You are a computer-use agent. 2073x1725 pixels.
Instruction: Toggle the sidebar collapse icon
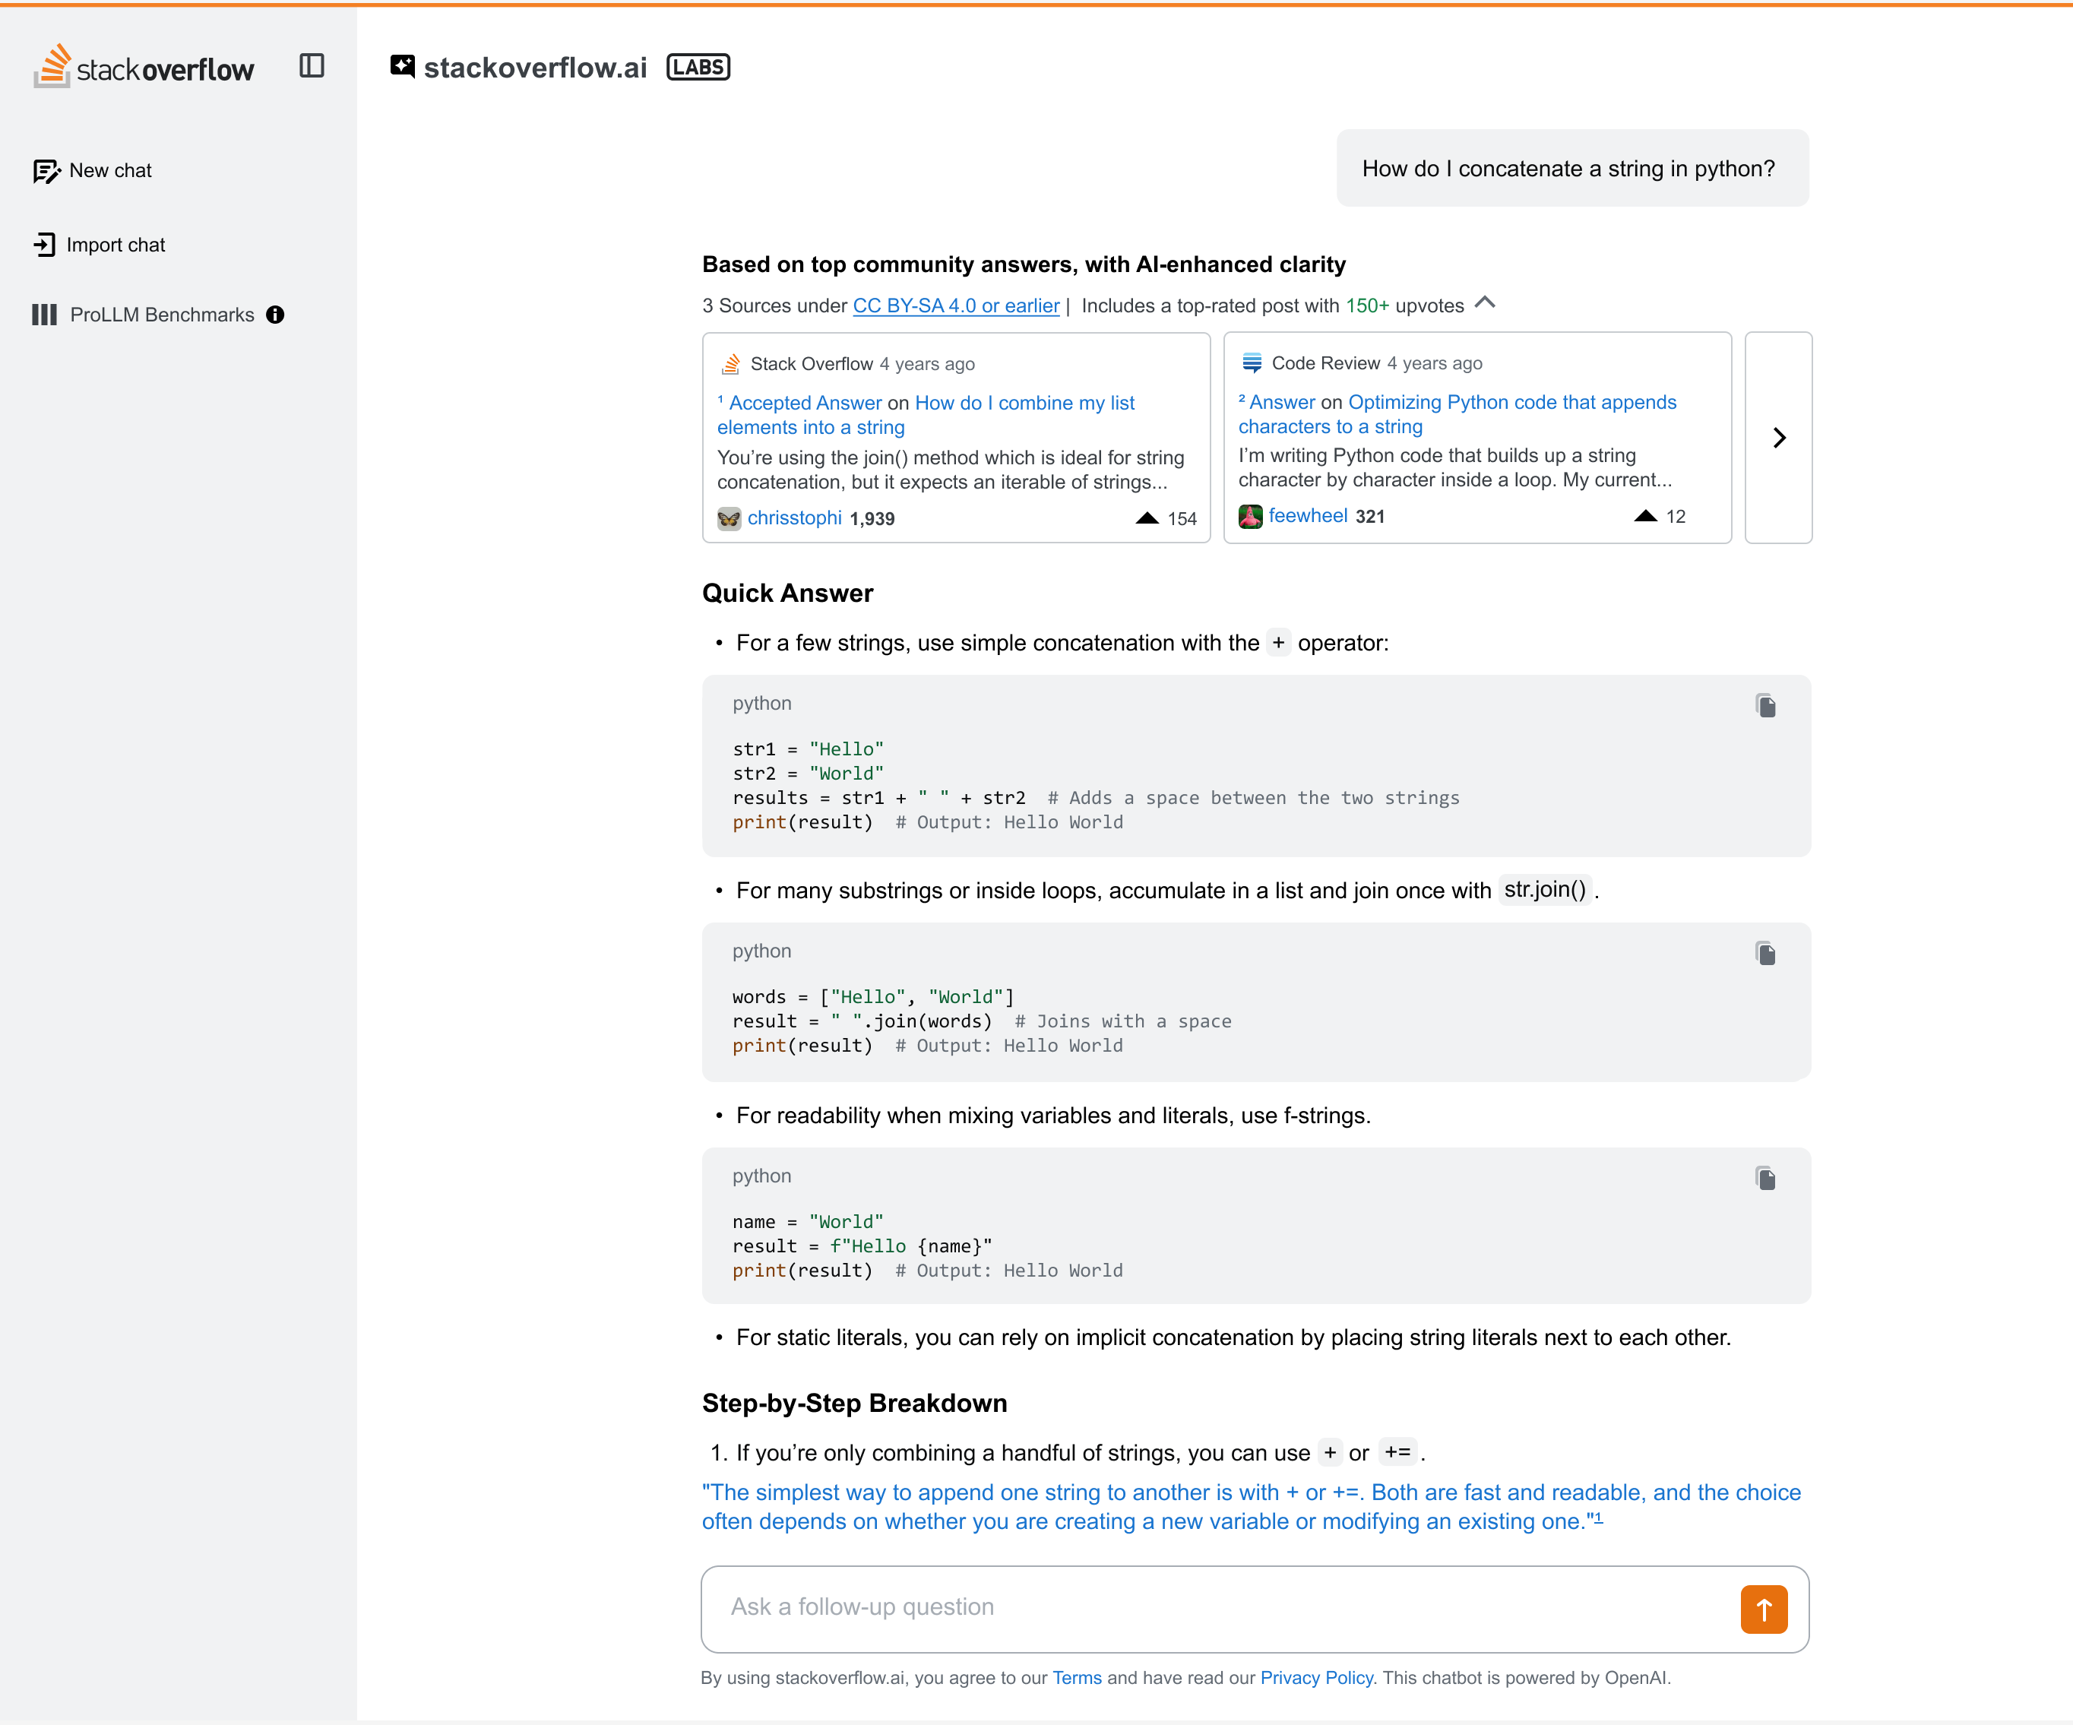(x=312, y=66)
